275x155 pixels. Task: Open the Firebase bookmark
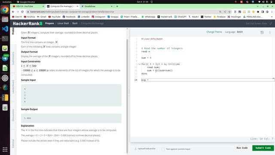[220, 17]
